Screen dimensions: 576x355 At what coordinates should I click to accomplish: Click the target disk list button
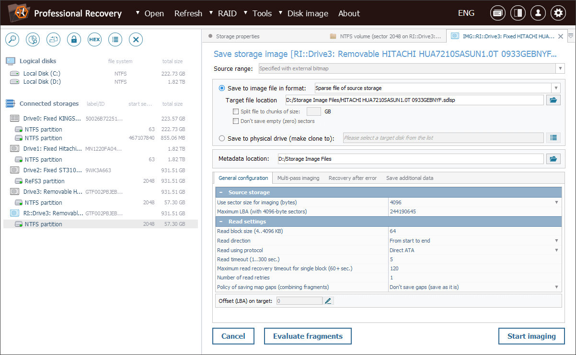tap(553, 138)
